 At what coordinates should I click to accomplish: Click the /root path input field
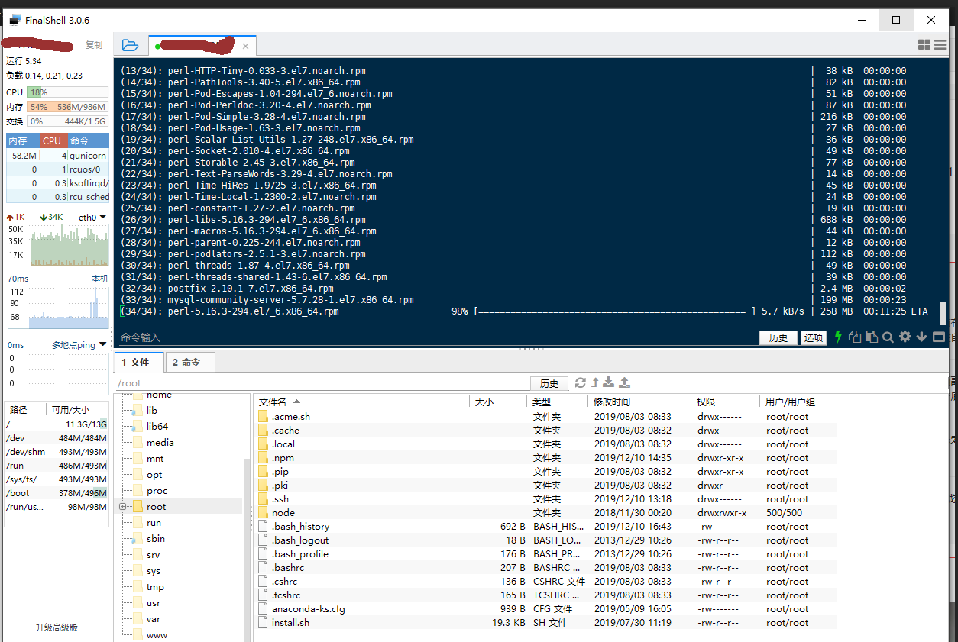pyautogui.click(x=322, y=383)
